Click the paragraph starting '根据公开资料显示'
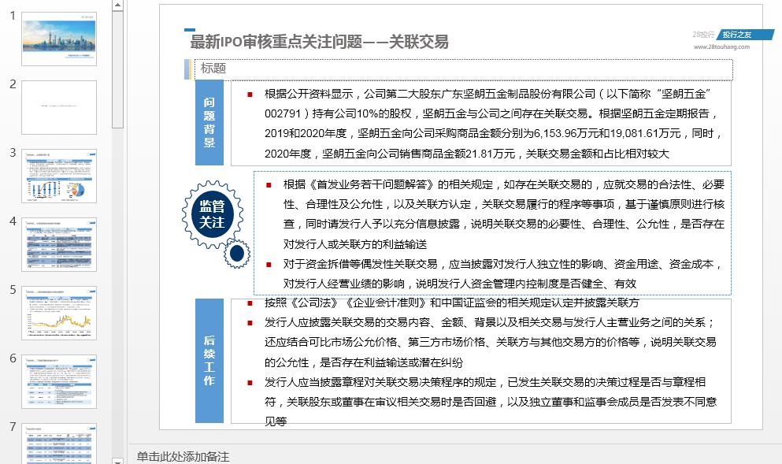Image resolution: width=782 pixels, height=464 pixels. click(x=491, y=124)
